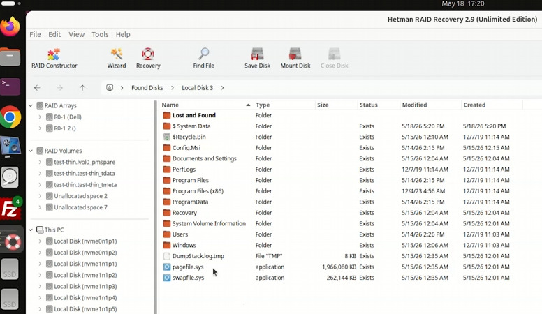Click Local Disk 3 in the breadcrumb
Image resolution: width=542 pixels, height=314 pixels.
(x=198, y=88)
